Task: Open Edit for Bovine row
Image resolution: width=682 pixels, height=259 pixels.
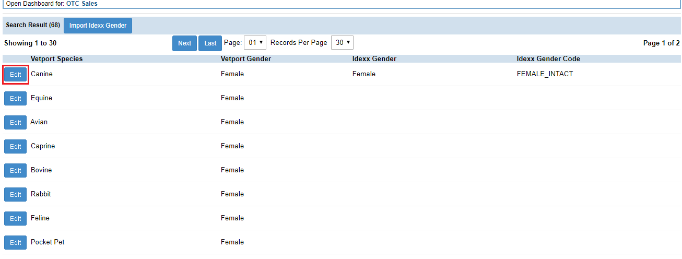Action: [15, 171]
